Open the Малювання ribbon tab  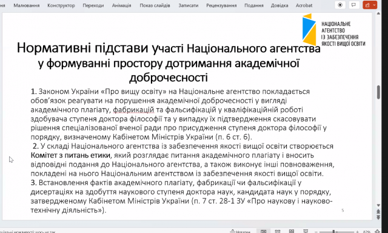pos(27,5)
